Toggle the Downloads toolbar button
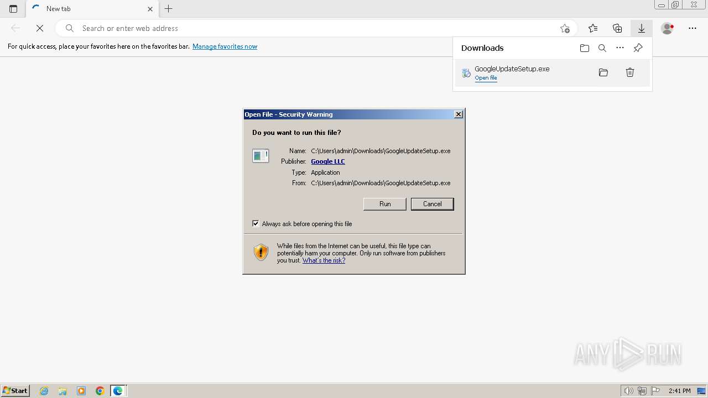Image resolution: width=708 pixels, height=398 pixels. pos(642,28)
